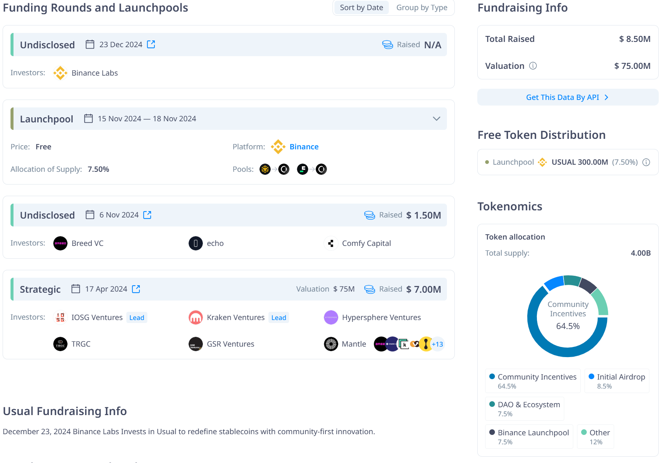Click the TRGC investor logo
Image resolution: width=664 pixels, height=463 pixels.
[60, 344]
